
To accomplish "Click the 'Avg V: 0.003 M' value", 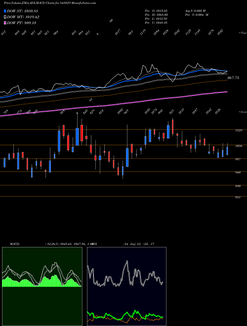I will [x=195, y=10].
